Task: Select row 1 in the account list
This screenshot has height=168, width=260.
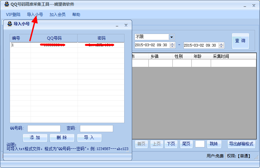Action: coord(67,45)
